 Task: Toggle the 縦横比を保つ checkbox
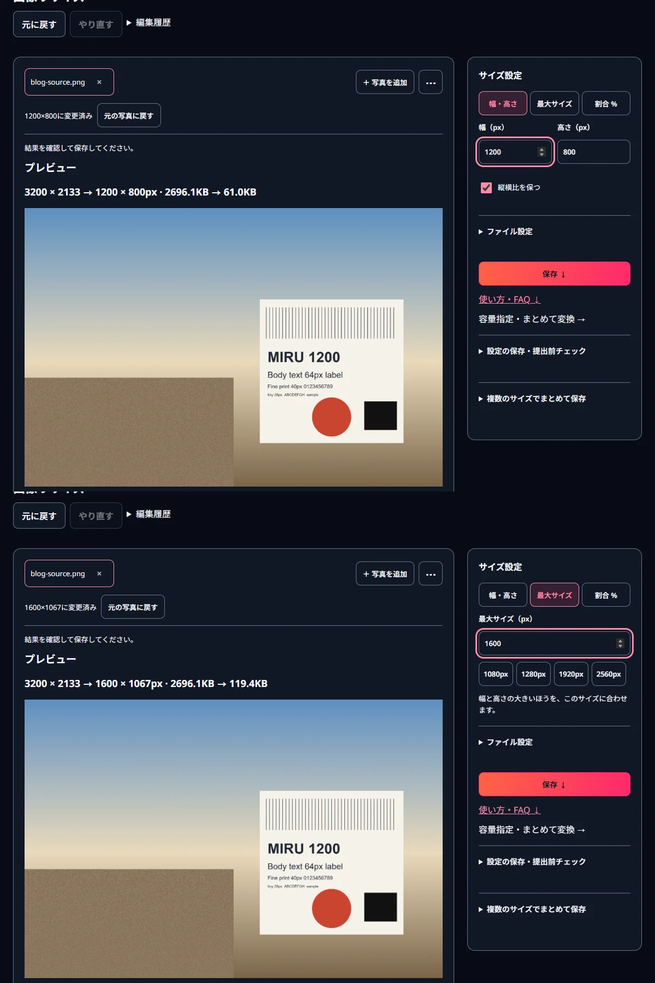point(486,188)
